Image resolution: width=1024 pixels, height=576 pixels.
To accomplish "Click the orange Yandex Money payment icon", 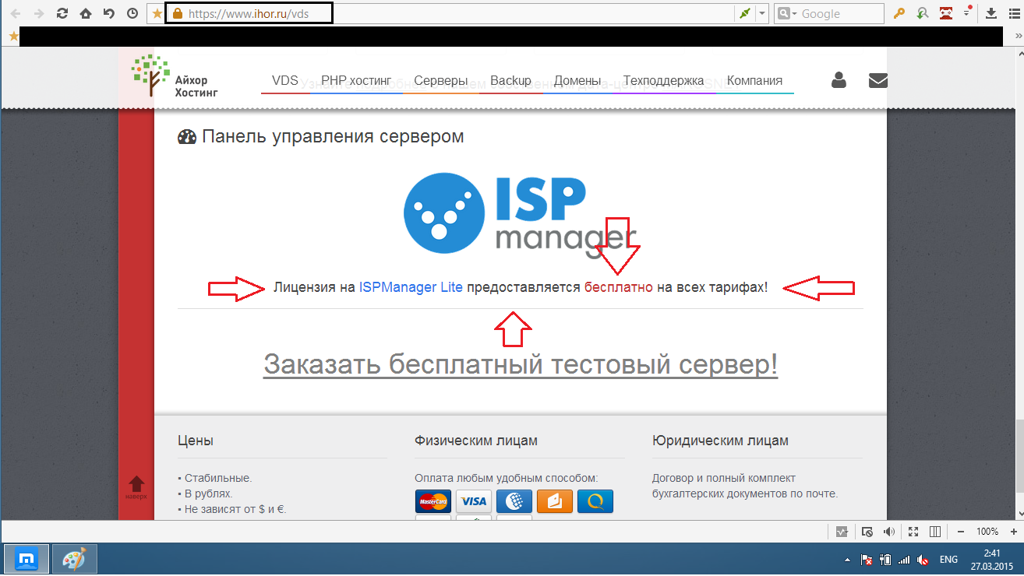I will tap(555, 501).
